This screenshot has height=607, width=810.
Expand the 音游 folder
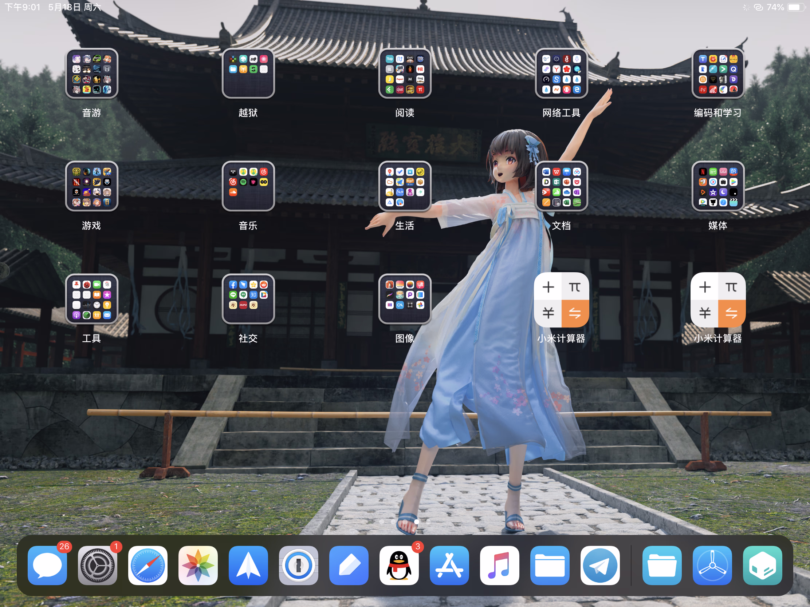pos(91,74)
